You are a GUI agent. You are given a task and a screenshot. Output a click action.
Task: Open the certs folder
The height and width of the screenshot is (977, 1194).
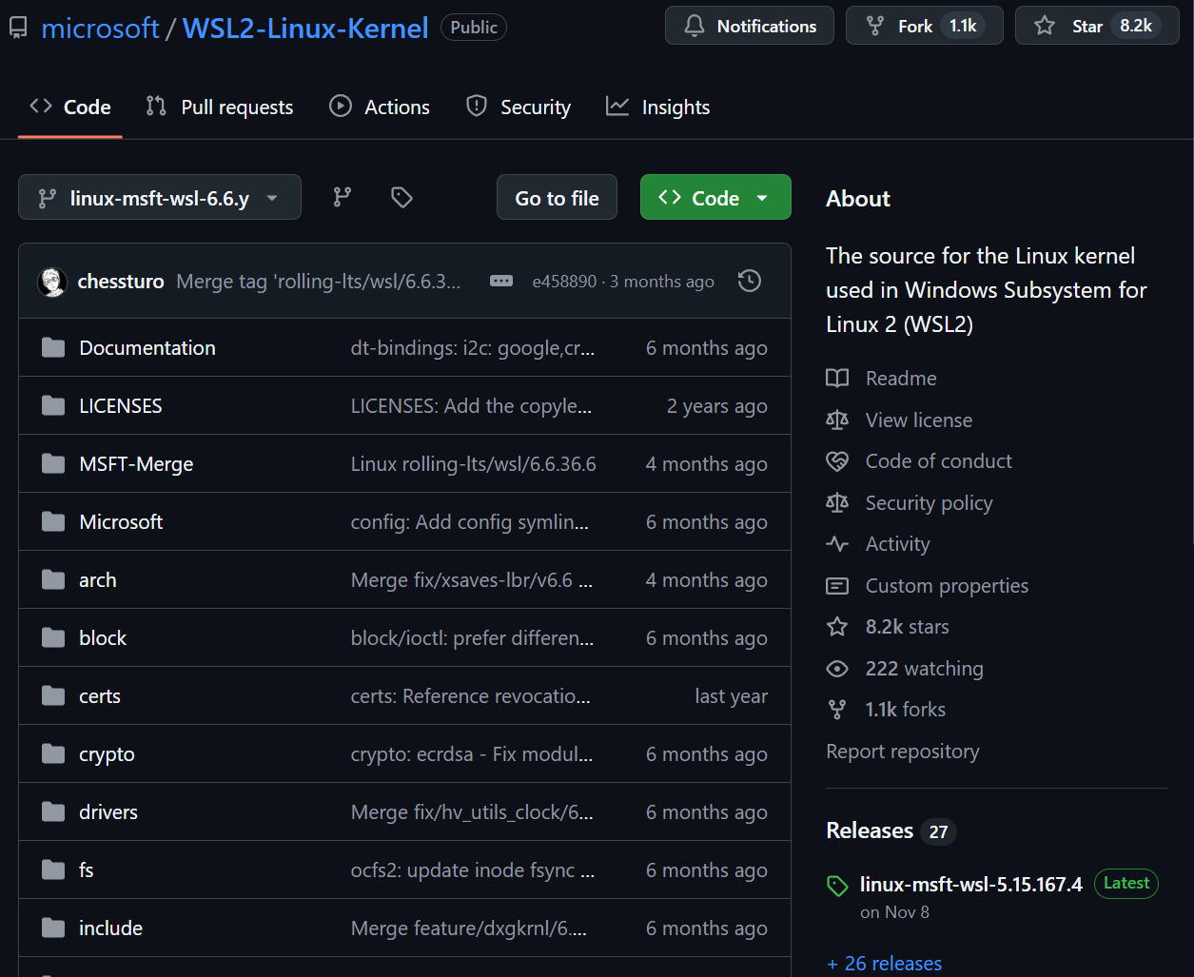[x=100, y=696]
